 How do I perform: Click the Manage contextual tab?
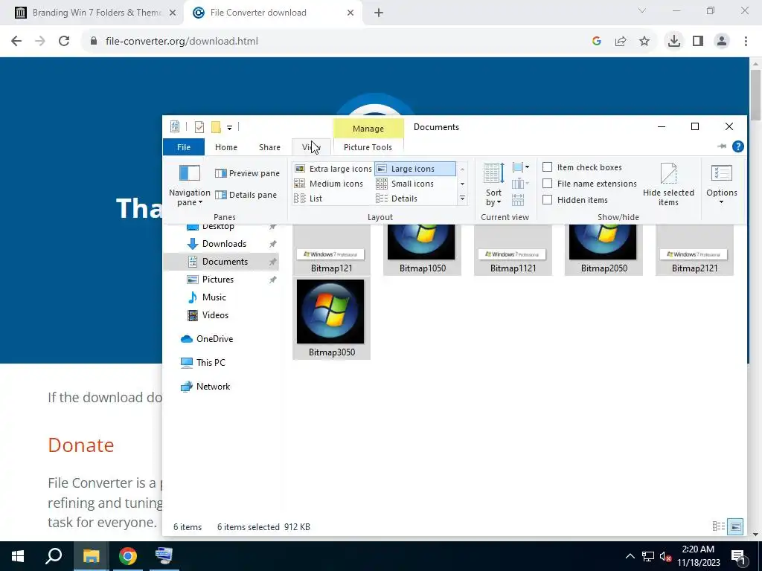(368, 128)
